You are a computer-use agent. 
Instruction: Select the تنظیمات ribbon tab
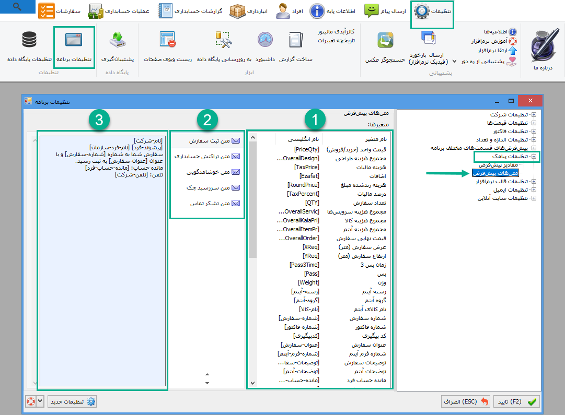tap(432, 11)
